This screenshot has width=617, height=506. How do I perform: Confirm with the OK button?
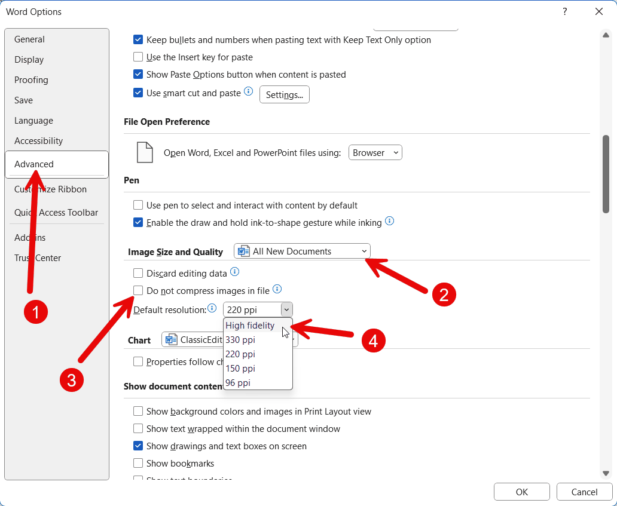[x=522, y=492]
